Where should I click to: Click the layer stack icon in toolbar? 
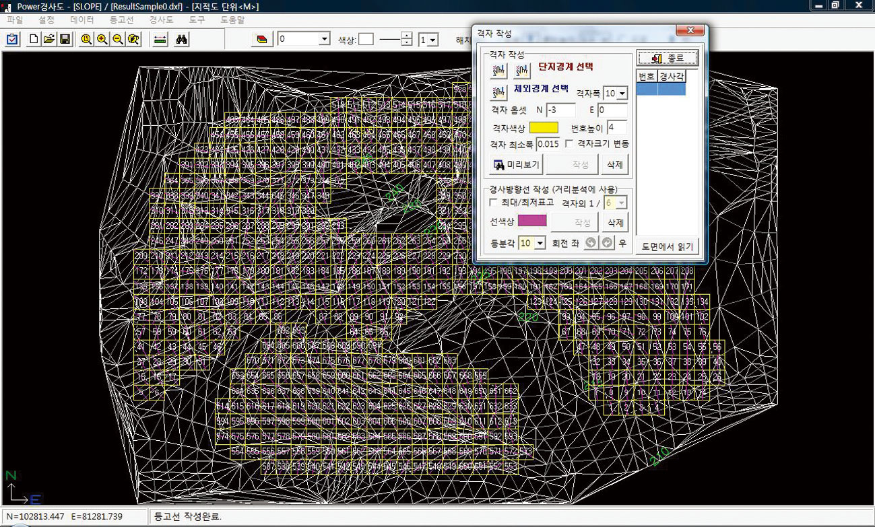pyautogui.click(x=262, y=40)
